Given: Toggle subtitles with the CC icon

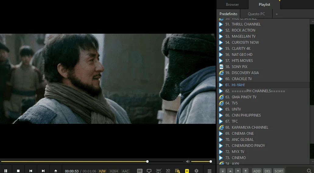Looking at the screenshot, I should click(x=139, y=171).
